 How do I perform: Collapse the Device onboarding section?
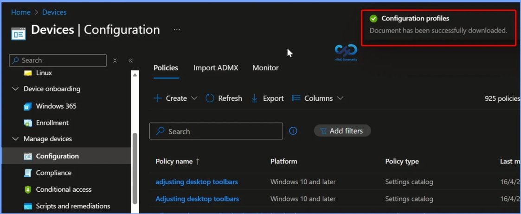pyautogui.click(x=15, y=89)
